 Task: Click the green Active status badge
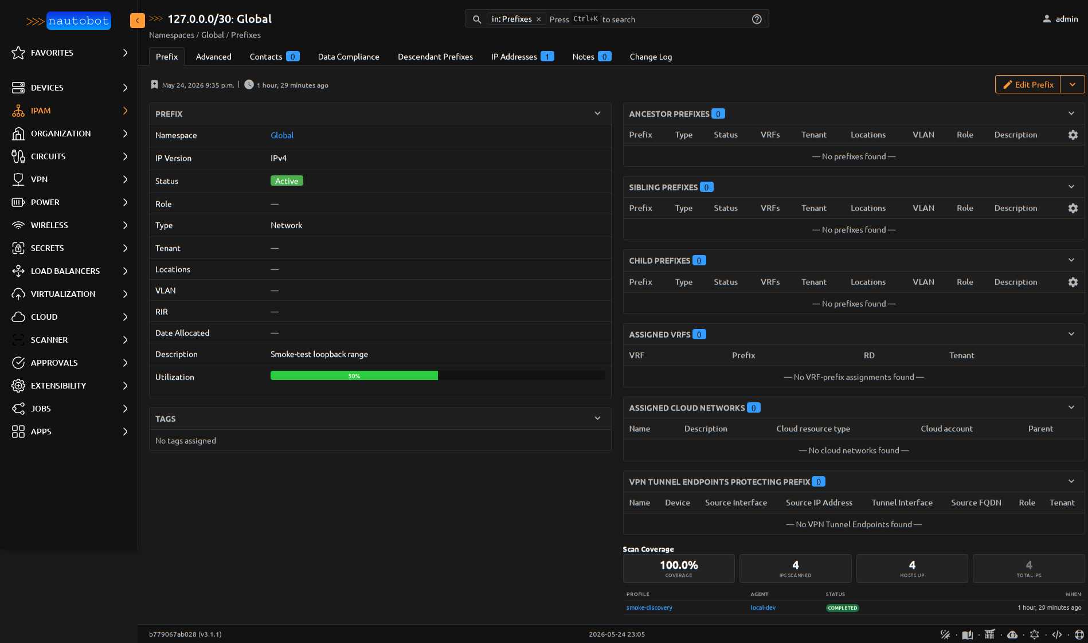(x=287, y=181)
